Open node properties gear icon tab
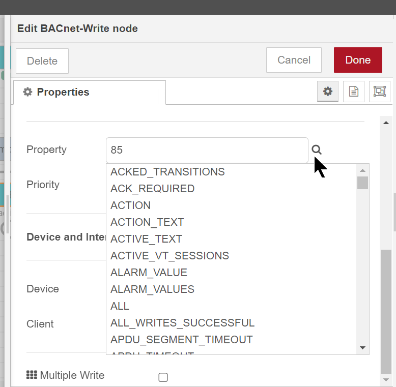Screen dimensions: 396x387 (x=328, y=92)
